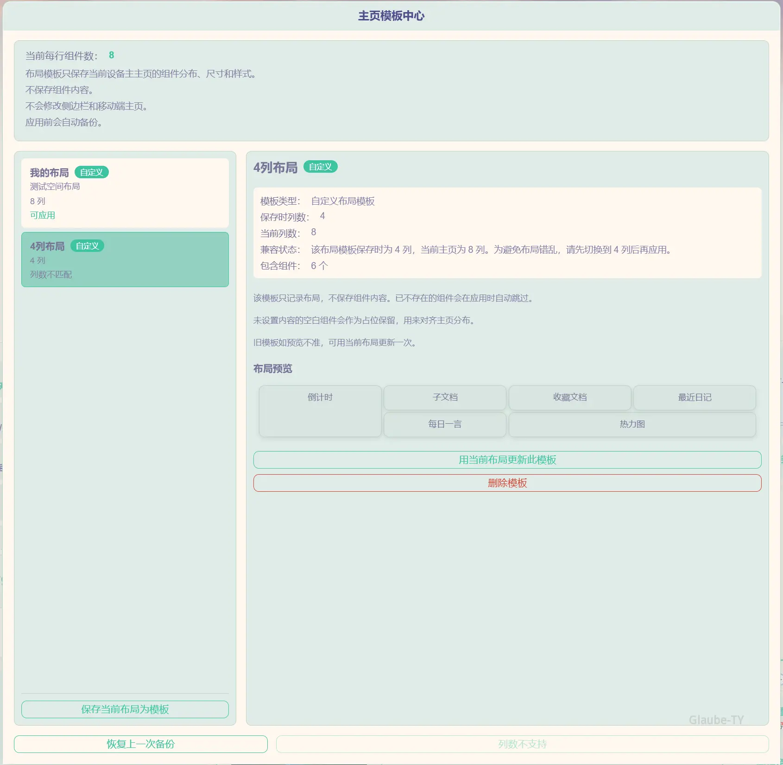Image resolution: width=783 pixels, height=765 pixels.
Task: Click the 列数不匹配 status text
Action: point(51,275)
